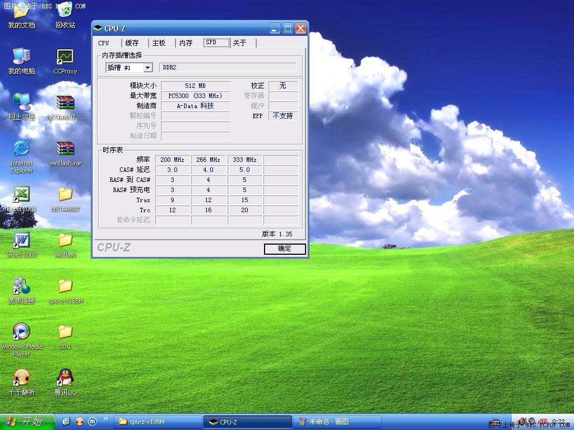The height and width of the screenshot is (430, 574).
Task: Select the SPD tab
Action: tap(217, 43)
